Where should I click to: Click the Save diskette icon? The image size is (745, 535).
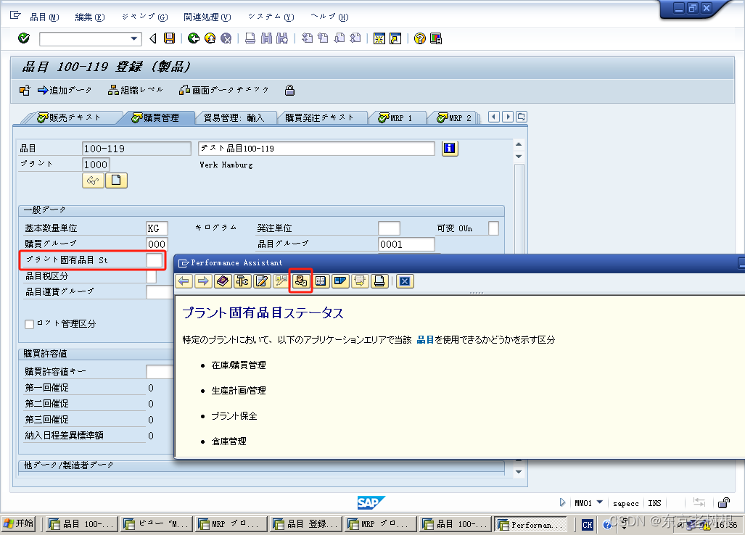[169, 38]
